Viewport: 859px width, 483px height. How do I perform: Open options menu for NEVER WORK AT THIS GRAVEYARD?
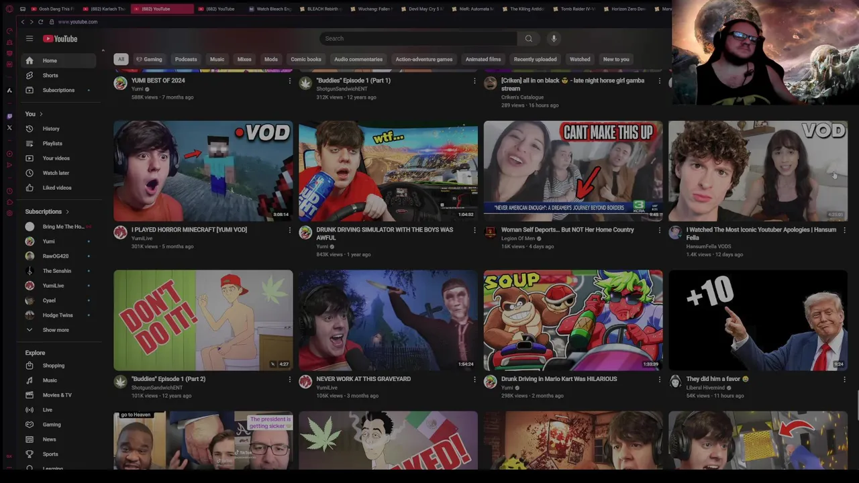474,379
